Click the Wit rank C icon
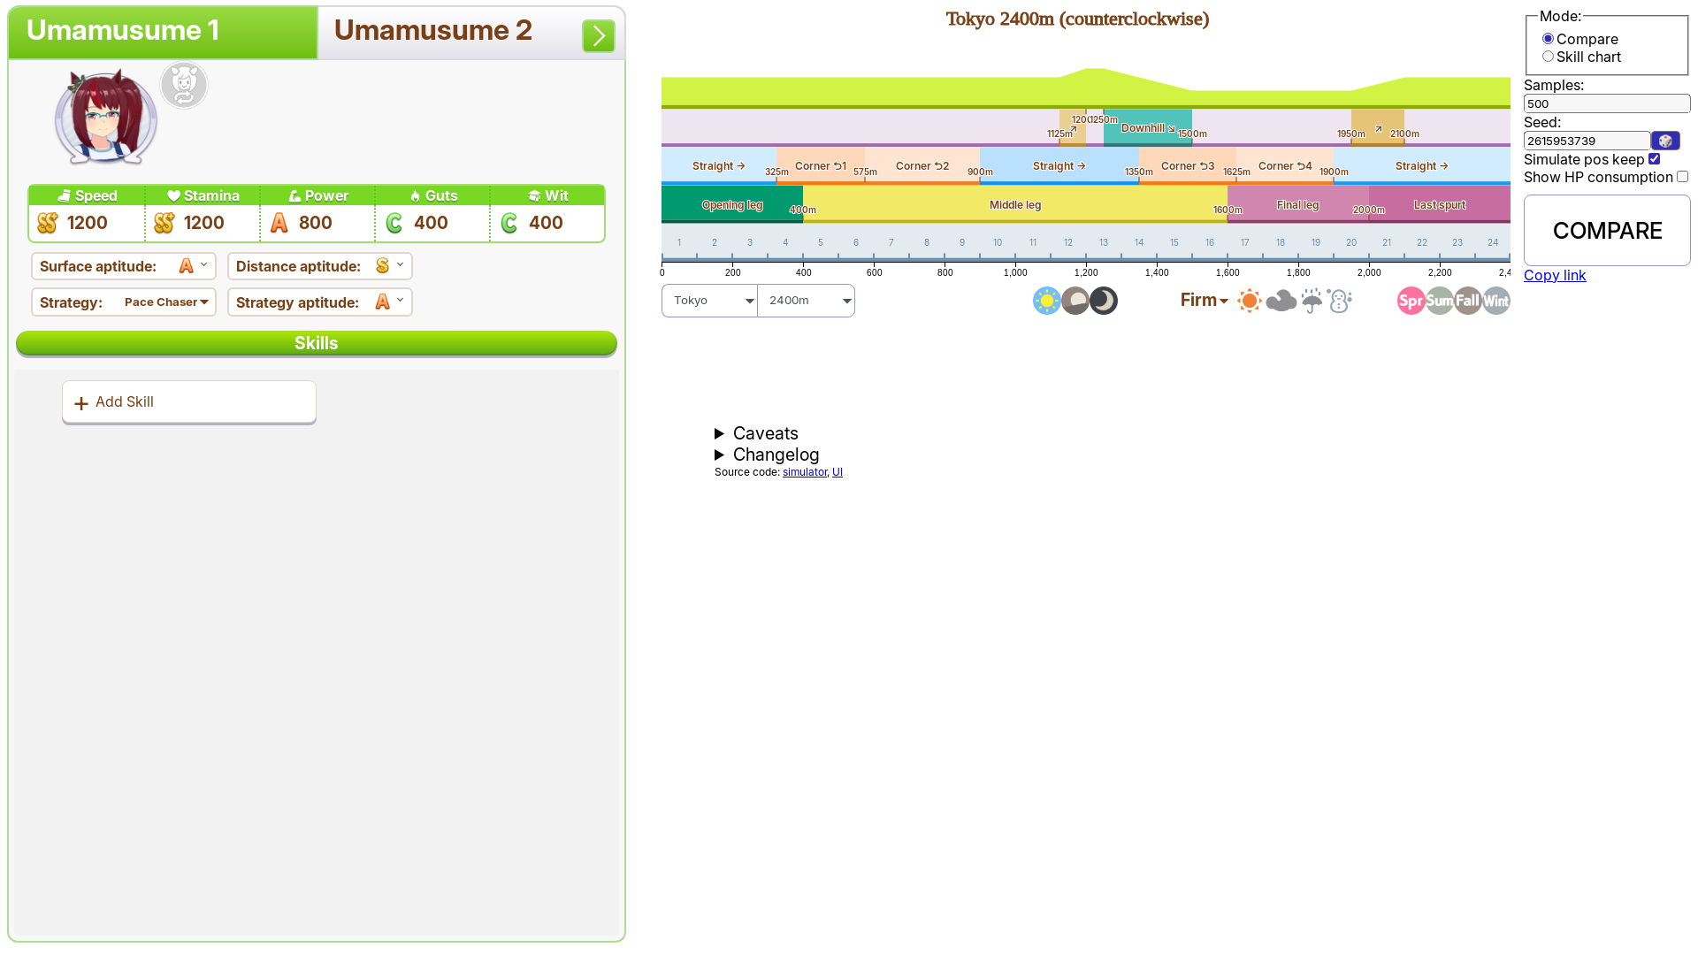The width and height of the screenshot is (1698, 955). coord(509,223)
